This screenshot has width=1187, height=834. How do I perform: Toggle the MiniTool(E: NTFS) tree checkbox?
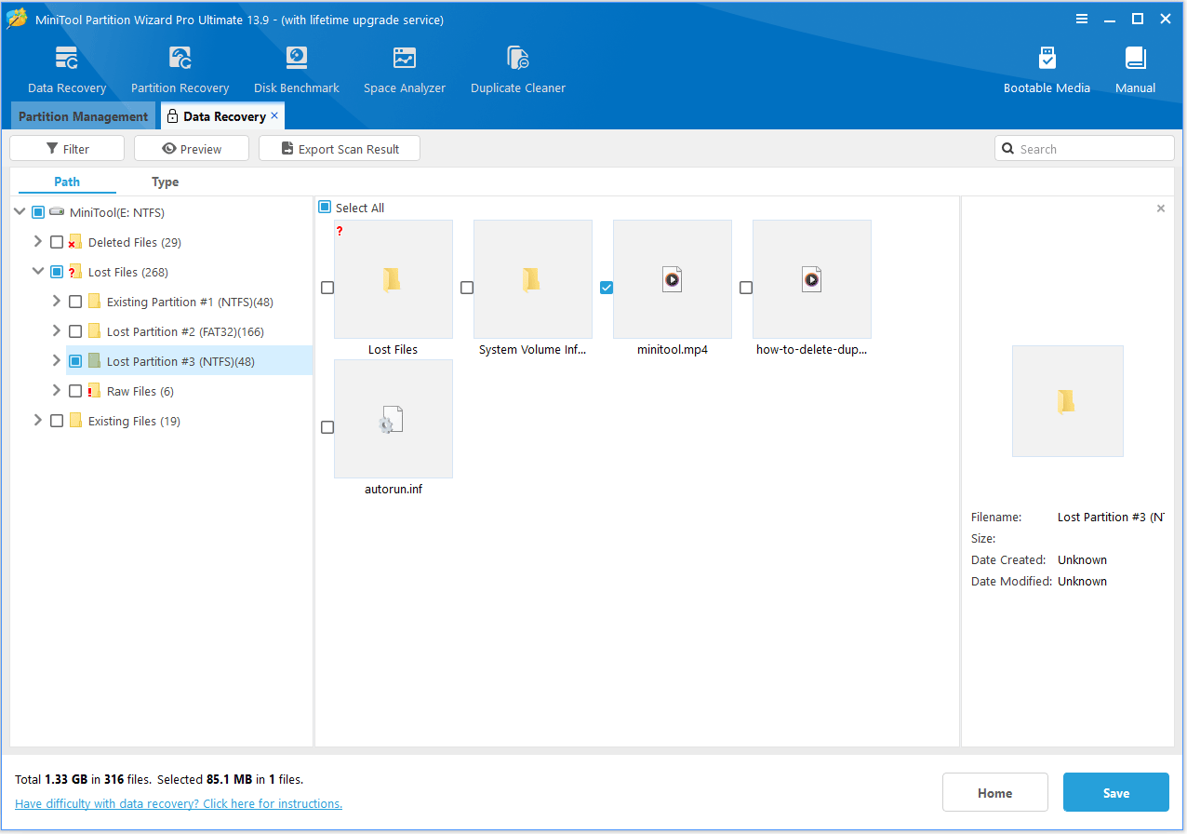[x=38, y=212]
